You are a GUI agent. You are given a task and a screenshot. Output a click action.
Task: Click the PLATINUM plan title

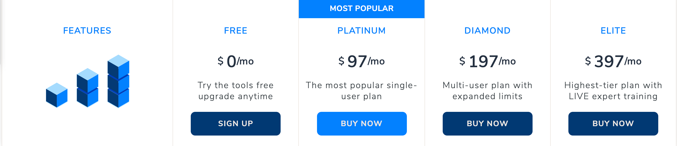(361, 31)
